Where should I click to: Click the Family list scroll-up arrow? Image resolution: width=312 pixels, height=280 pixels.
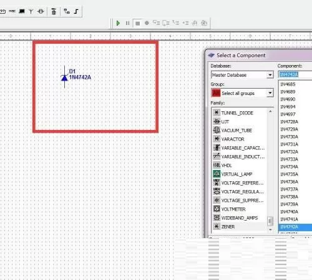[270, 111]
